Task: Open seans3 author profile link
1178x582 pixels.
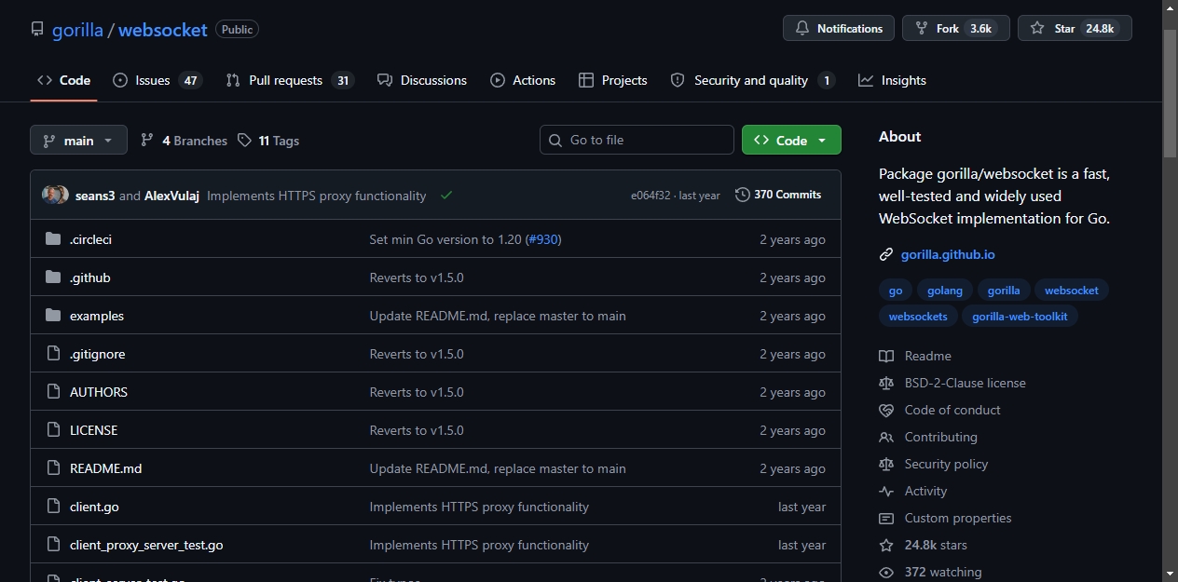Action: (95, 196)
